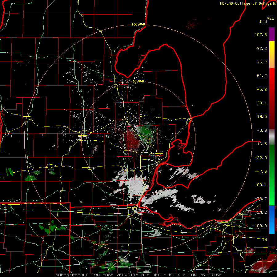Select the -63.1 scale value
This screenshot has height=277, width=277.
pos(261,185)
